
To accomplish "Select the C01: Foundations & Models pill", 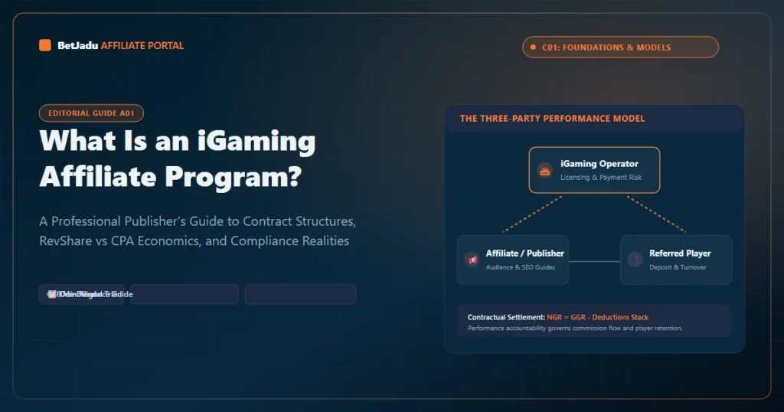I will coord(620,47).
